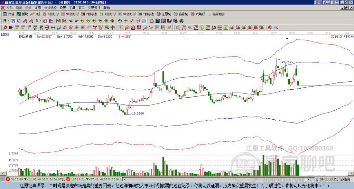354x189 pixels.
Task: Click the red target circle icon
Action: (71, 28)
